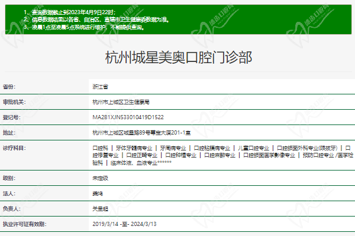Click the 级别 label
Screen dimensions: 355x236
[9, 178]
